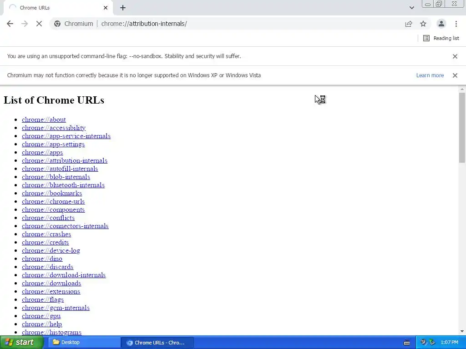Select the Chrome URLs tab
Viewport: 466px width, 349px height.
coord(58,8)
